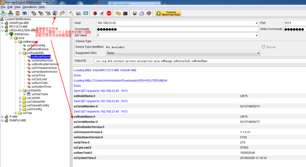Expand the usWanTable node
306x167 pixels.
click(24, 94)
